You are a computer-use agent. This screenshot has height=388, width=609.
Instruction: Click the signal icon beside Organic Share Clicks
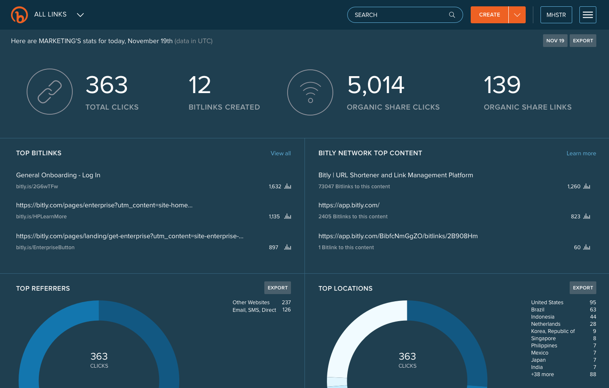(x=310, y=92)
